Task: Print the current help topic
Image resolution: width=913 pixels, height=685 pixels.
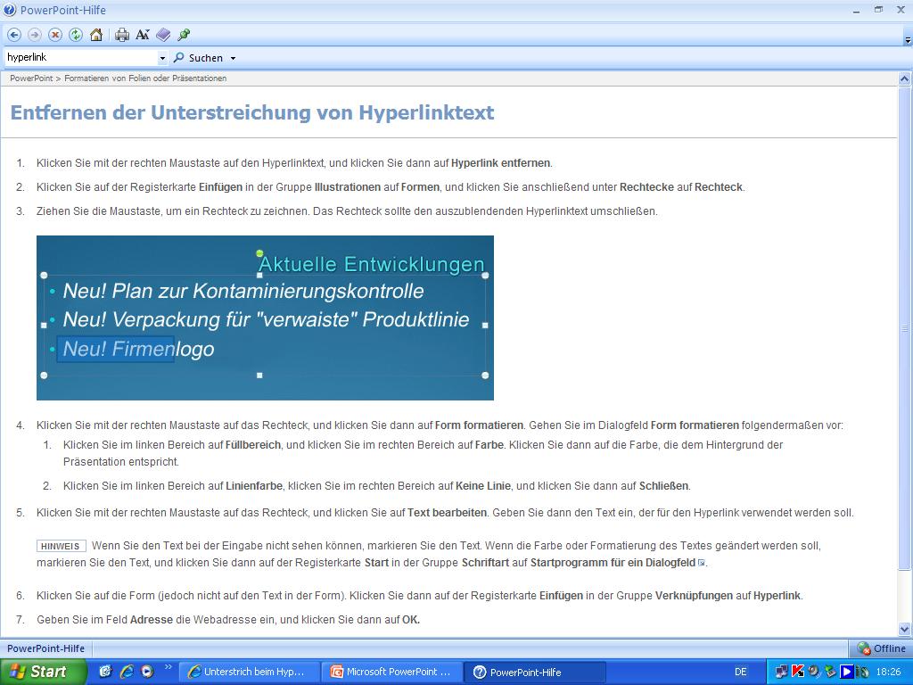Action: [x=121, y=35]
